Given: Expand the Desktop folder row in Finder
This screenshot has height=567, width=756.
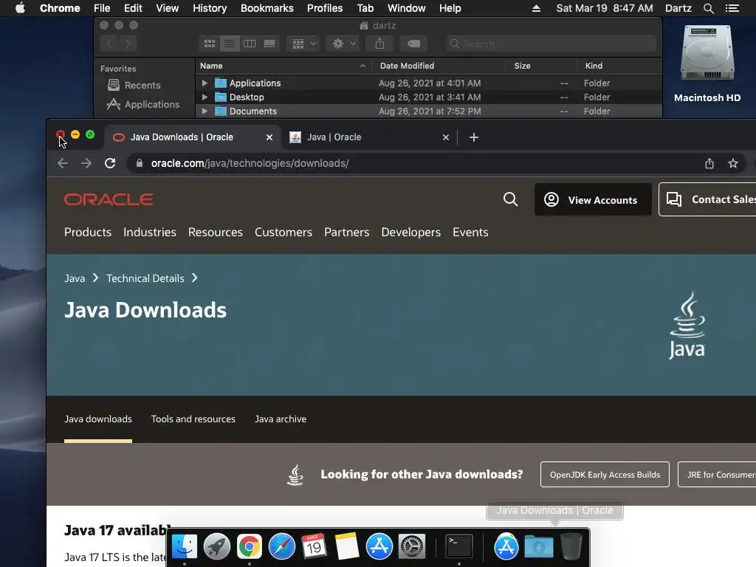Looking at the screenshot, I should point(205,97).
